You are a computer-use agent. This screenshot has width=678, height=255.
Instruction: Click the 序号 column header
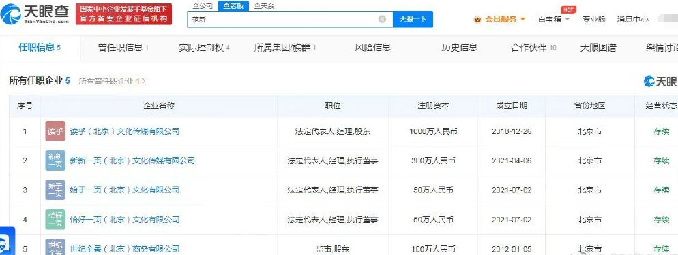[x=25, y=105]
